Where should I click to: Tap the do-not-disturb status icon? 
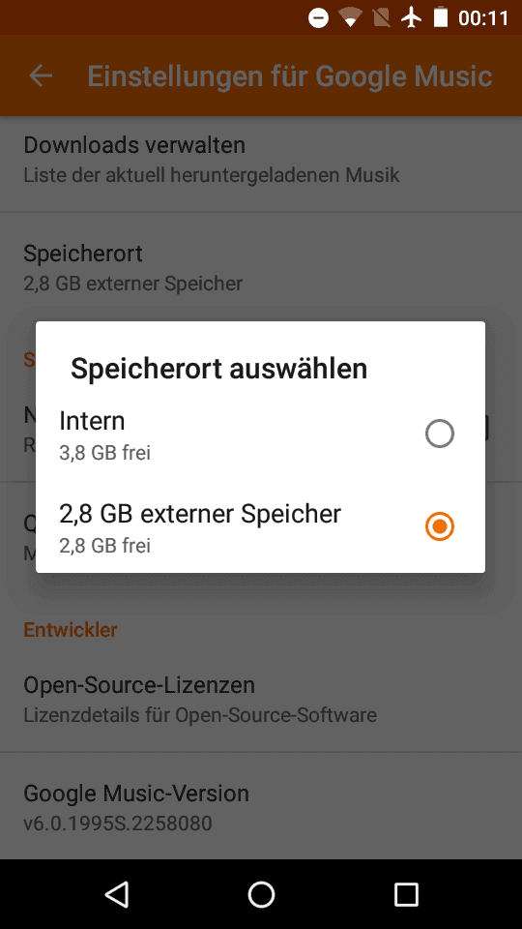pos(318,18)
